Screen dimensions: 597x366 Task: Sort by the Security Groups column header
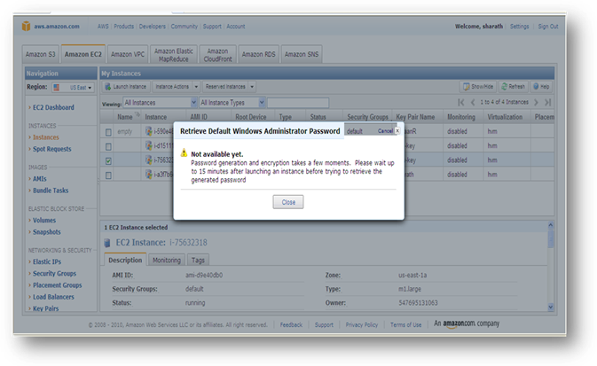367,117
